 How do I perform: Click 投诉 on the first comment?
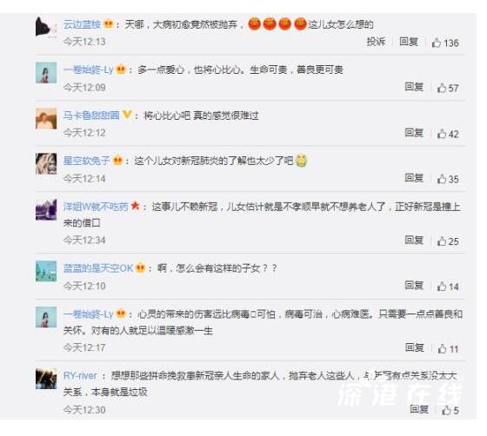tap(376, 42)
